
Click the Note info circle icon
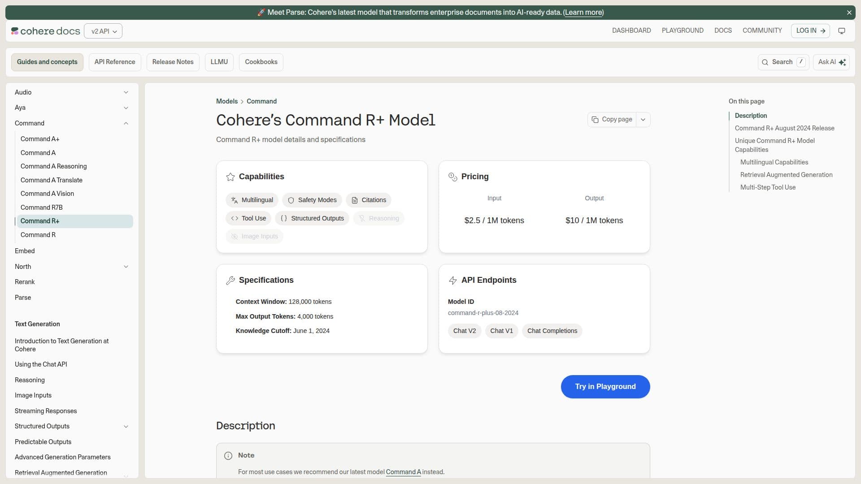point(228,456)
